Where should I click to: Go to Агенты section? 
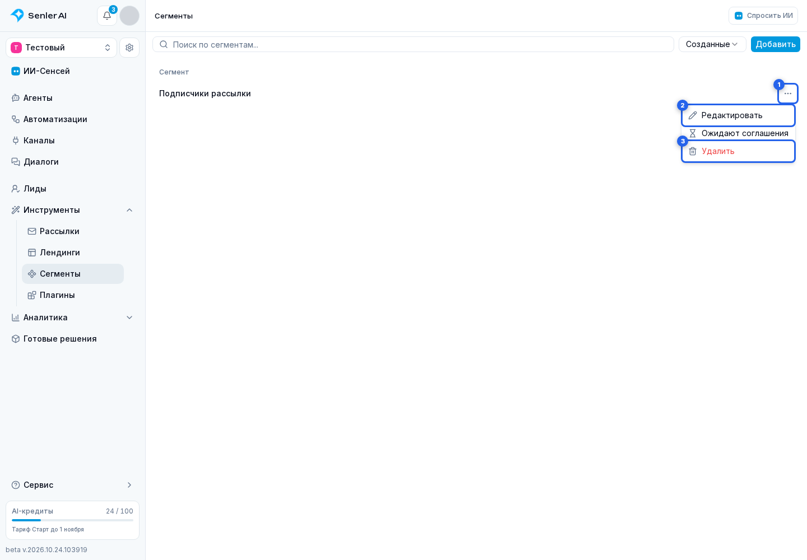click(x=72, y=98)
